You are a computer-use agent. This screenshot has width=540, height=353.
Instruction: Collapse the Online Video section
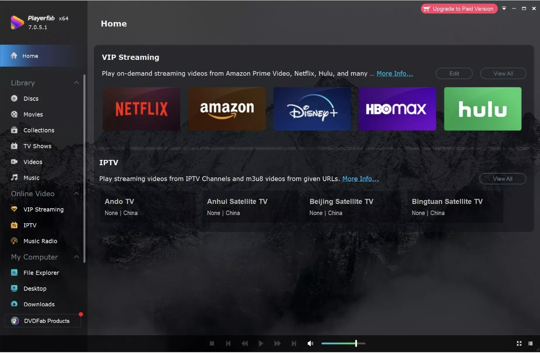click(76, 193)
